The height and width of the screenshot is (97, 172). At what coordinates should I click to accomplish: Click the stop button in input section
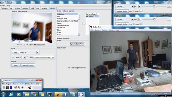click(15, 53)
